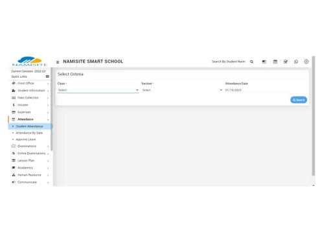Screen dimensions: 324x243
Task: Open the user profile icon
Action: click(306, 62)
